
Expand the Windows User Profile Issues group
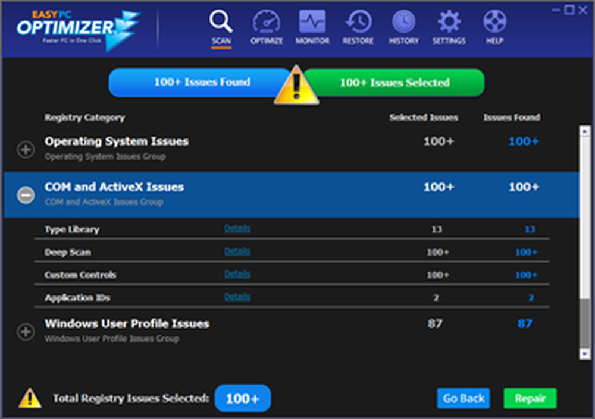26,332
